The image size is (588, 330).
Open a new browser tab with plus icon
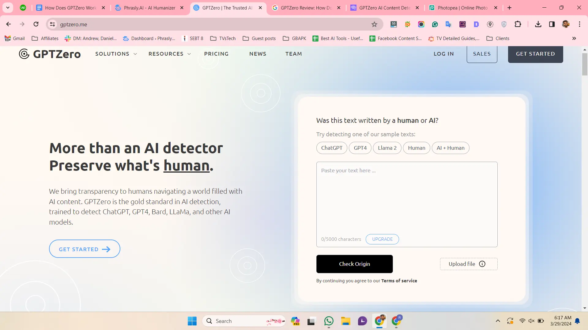pyautogui.click(x=510, y=8)
